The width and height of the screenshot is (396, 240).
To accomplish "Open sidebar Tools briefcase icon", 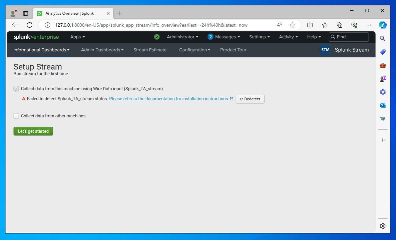I will (x=383, y=65).
